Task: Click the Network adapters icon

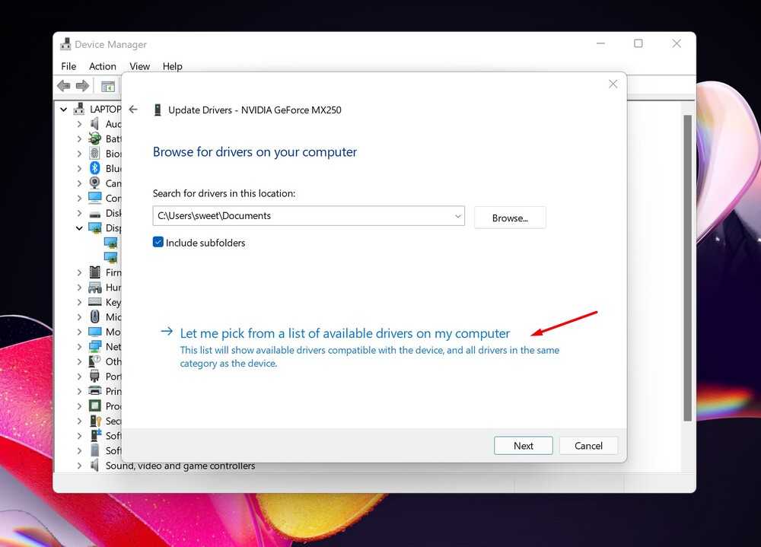Action: pos(95,346)
